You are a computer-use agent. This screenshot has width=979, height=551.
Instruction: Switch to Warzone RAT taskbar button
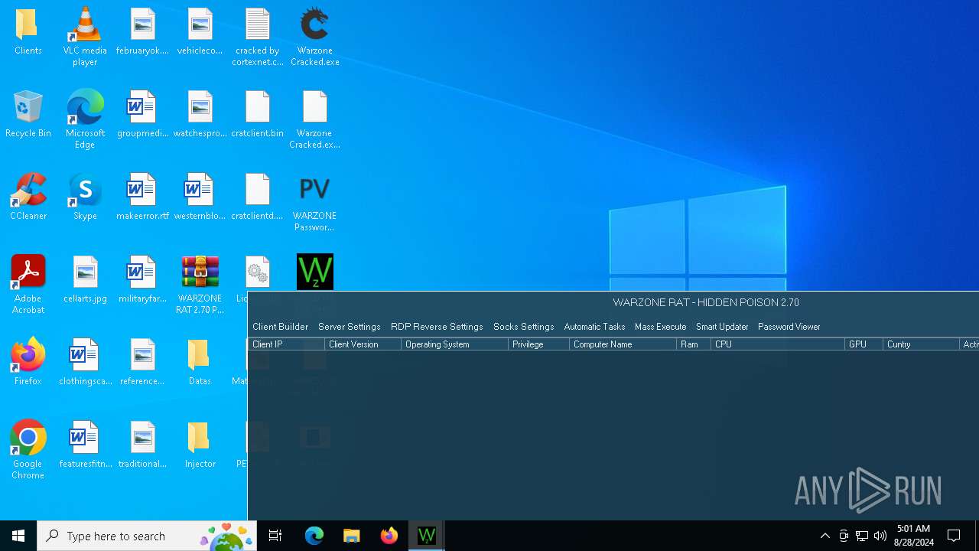click(x=426, y=536)
